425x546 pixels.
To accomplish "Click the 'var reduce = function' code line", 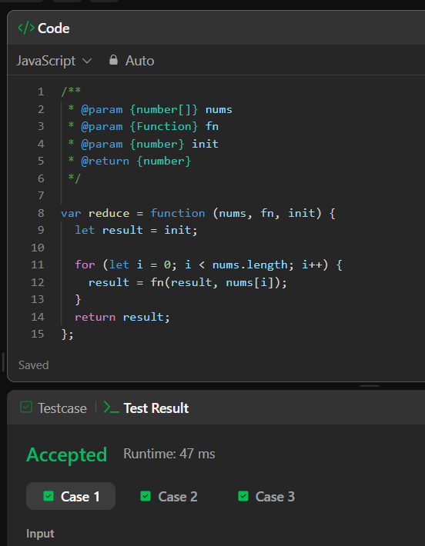I will pyautogui.click(x=198, y=213).
